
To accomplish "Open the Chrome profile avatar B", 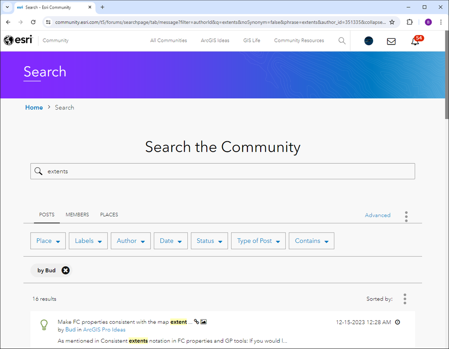I will (428, 22).
